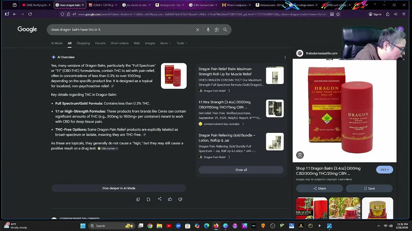Give the AI Overview a thumbs up
This screenshot has height=231, width=412.
[x=170, y=199]
